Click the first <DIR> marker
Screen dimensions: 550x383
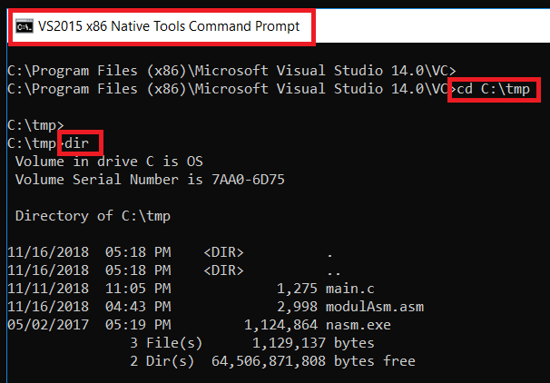(223, 252)
